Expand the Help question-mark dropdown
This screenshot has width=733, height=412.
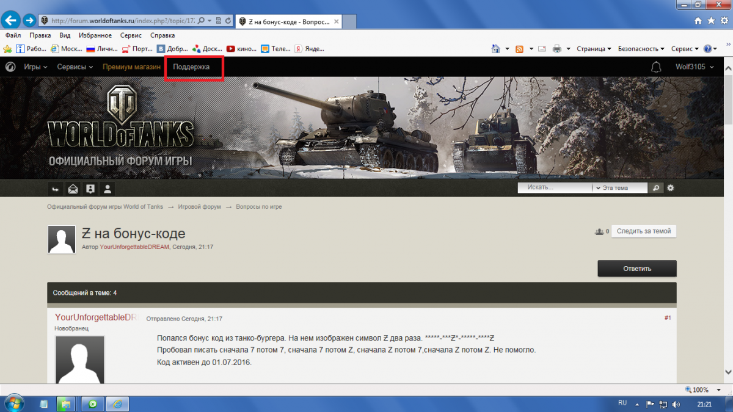[x=710, y=49]
